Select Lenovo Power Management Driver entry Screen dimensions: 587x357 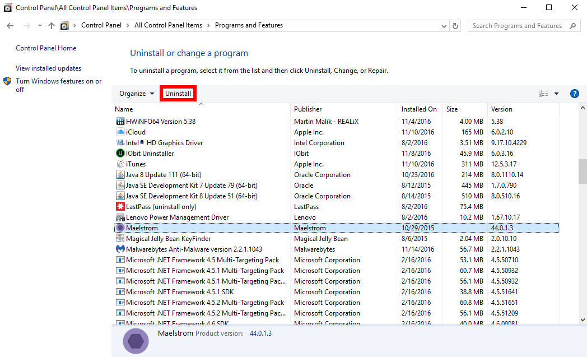177,217
